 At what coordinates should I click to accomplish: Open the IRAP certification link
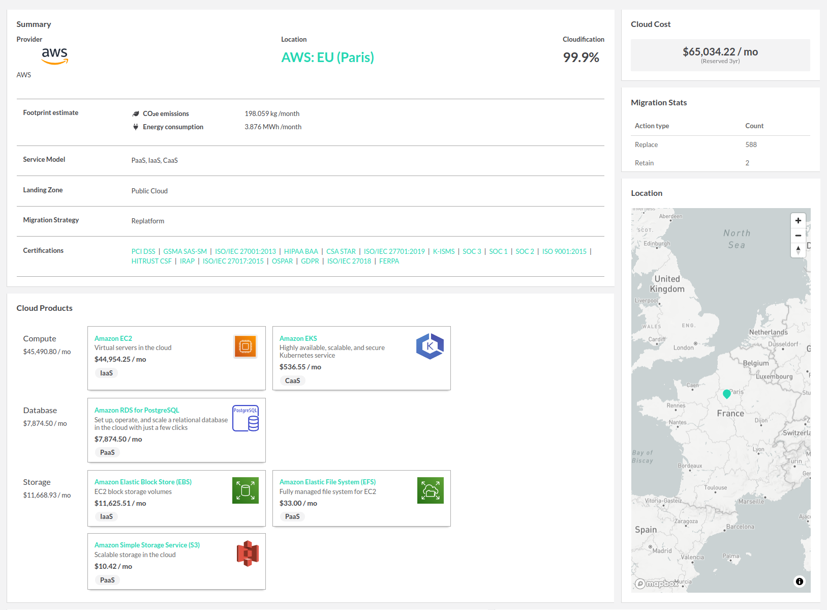pos(187,261)
